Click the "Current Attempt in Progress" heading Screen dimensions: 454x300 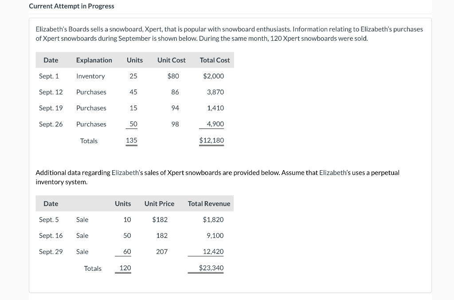coord(71,6)
